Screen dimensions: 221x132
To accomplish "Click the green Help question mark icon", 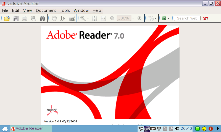I will 164,18.
